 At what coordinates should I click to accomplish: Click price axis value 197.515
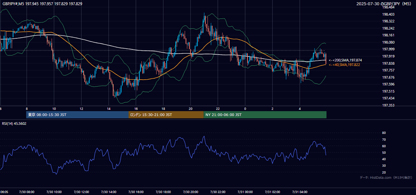(x=388, y=91)
